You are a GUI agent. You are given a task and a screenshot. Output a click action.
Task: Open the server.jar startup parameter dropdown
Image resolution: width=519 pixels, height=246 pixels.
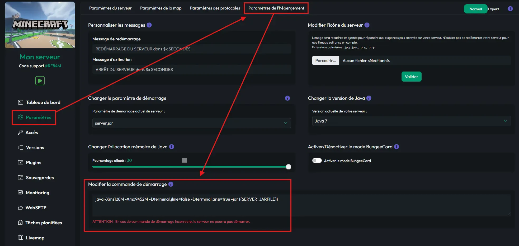coord(192,123)
